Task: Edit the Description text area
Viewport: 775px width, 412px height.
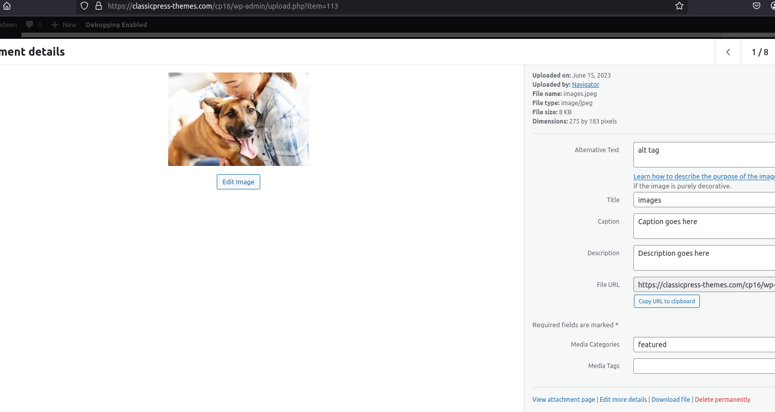Action: point(704,258)
